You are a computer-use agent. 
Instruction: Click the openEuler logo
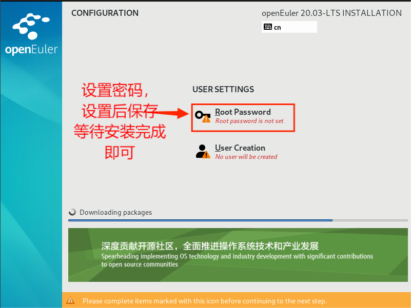click(x=31, y=34)
